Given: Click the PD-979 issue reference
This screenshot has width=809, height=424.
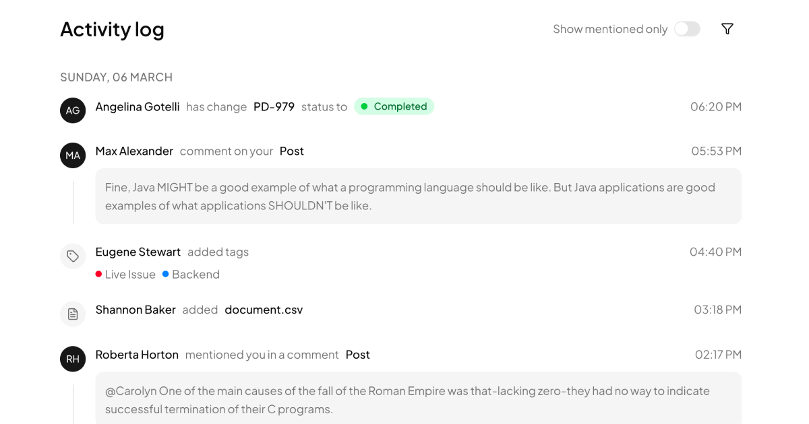Looking at the screenshot, I should [x=274, y=106].
